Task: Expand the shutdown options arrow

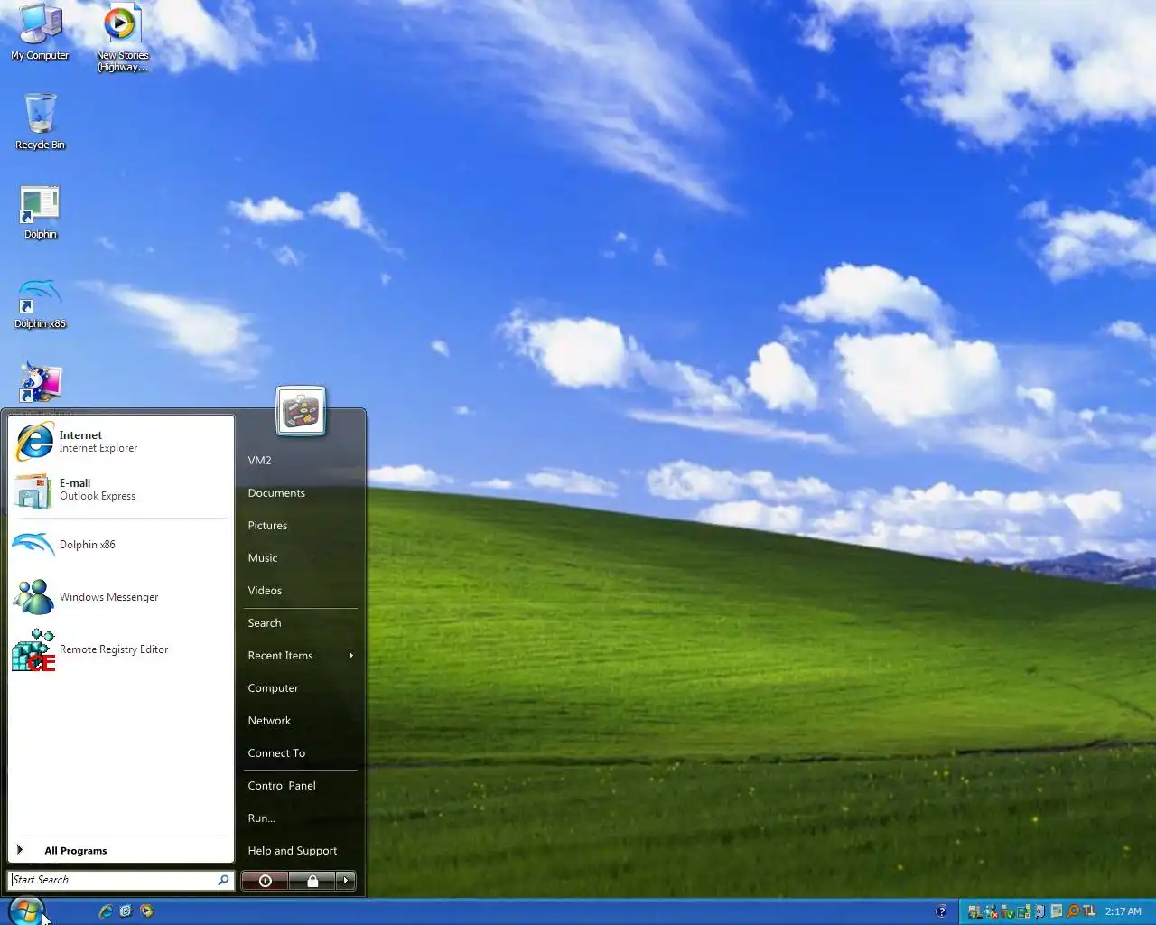Action: 346,881
